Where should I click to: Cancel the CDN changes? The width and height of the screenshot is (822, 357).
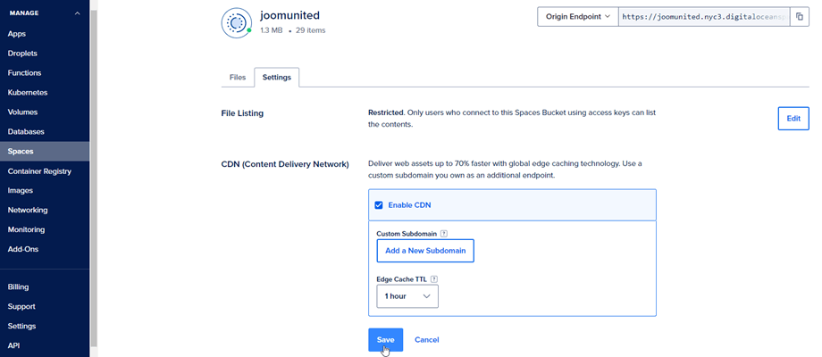(x=426, y=339)
